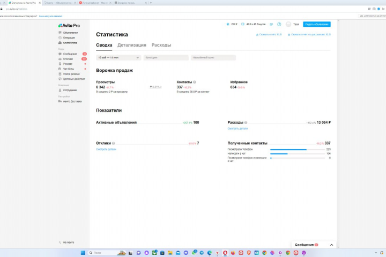Switch to the Экспресс-панель browser tab

pos(130,3)
